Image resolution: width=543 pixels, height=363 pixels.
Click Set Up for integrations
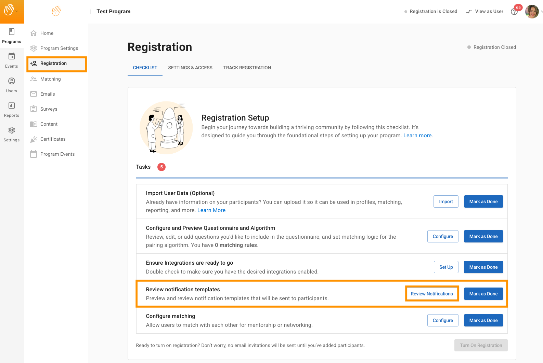[x=446, y=267]
